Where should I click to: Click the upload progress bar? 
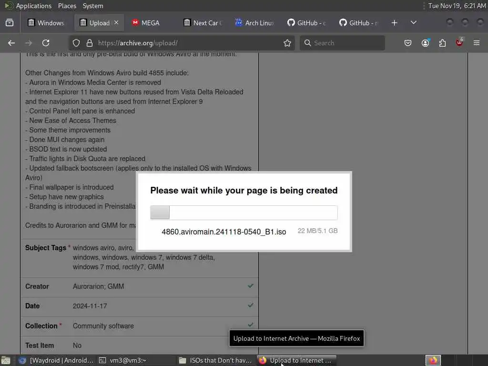[x=244, y=213]
